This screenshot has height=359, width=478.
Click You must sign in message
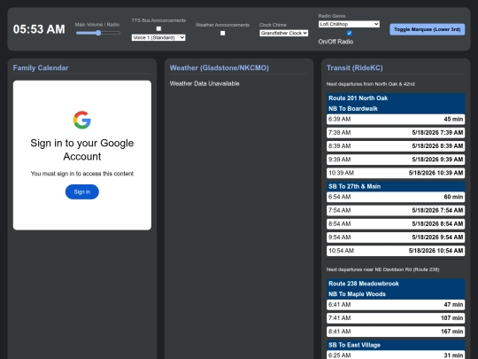point(82,174)
